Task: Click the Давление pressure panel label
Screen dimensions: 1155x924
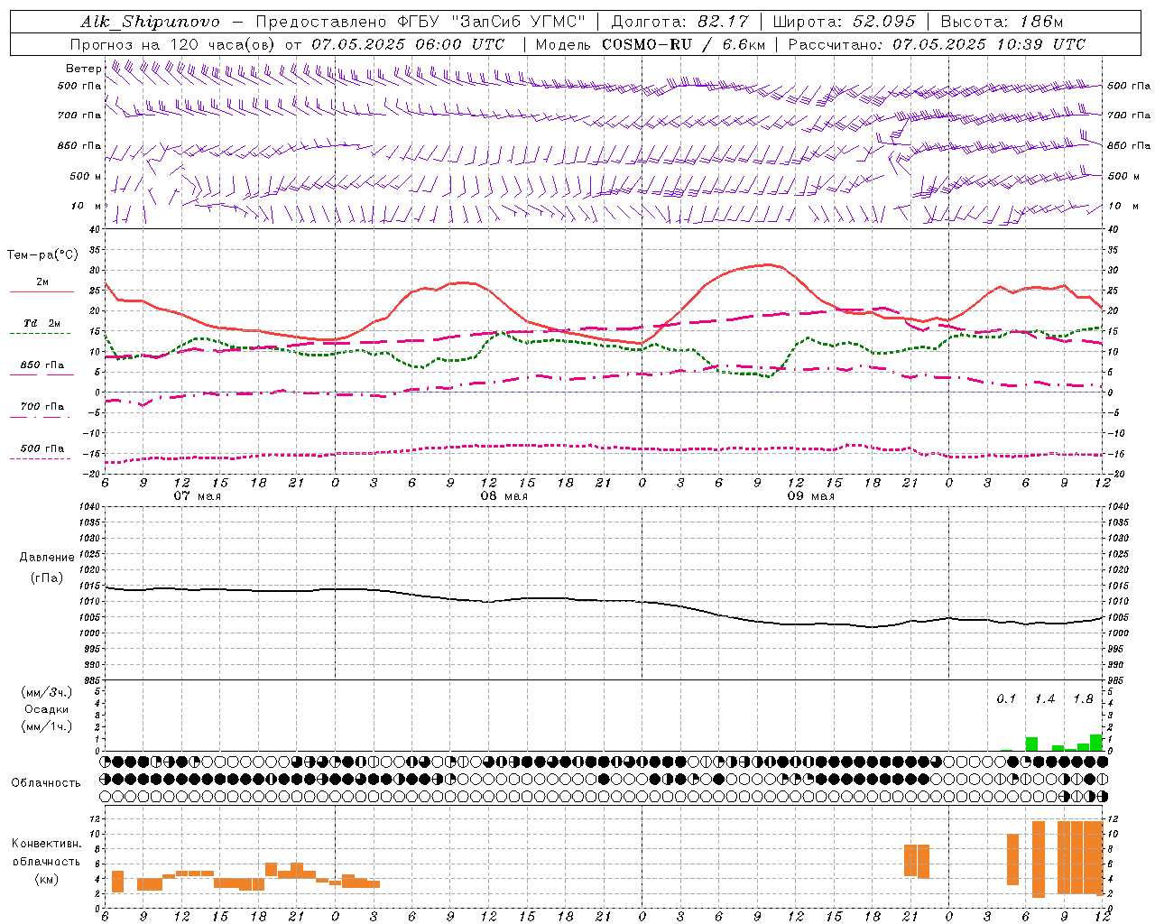Action: coord(47,558)
